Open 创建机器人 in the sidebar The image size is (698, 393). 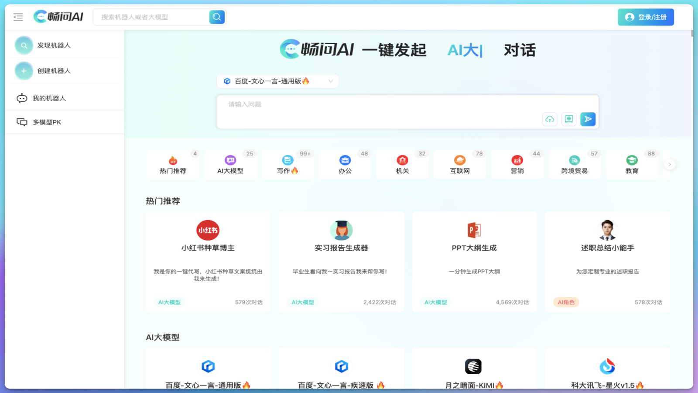pos(65,71)
